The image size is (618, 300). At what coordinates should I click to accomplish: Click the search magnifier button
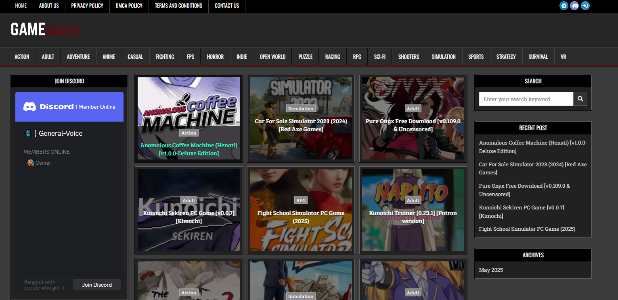click(580, 99)
